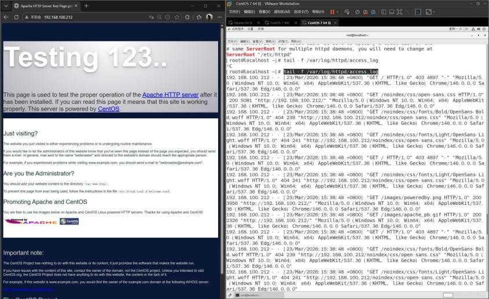Image resolution: width=489 pixels, height=299 pixels.
Task: Click the 终端 item in GNOME top bar
Action: [261, 29]
